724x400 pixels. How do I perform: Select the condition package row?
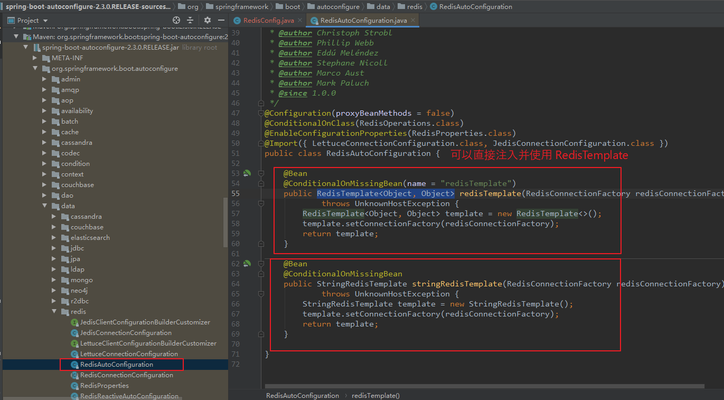115,164
